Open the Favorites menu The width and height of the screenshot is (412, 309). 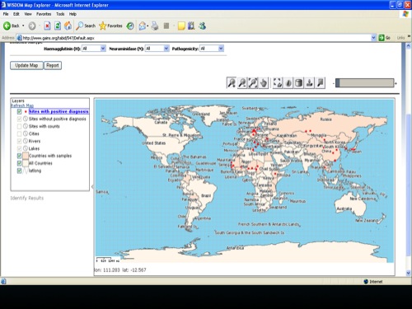tap(44, 14)
